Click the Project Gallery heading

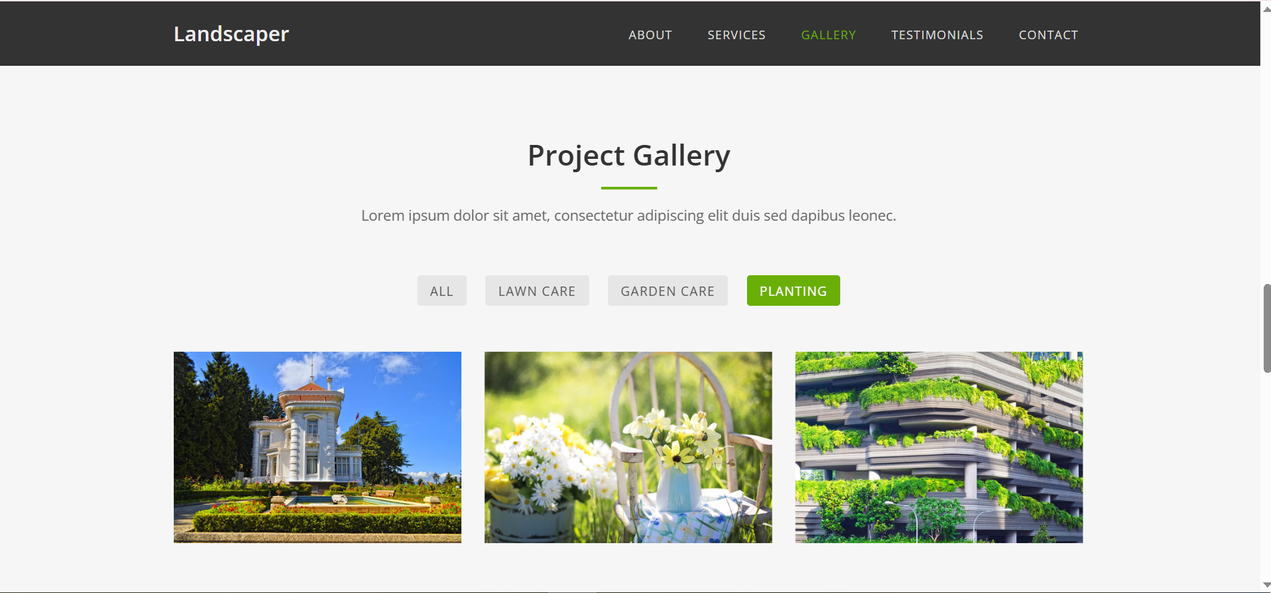point(629,156)
